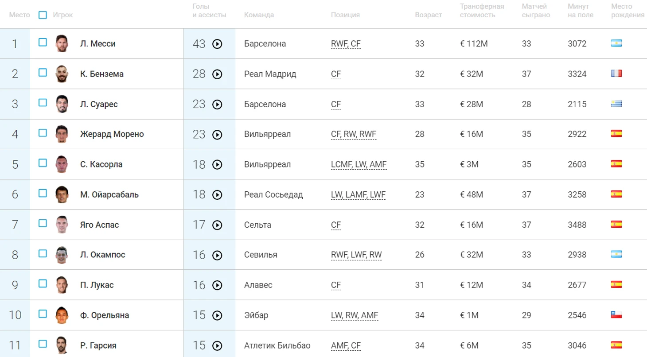Tick the checkbox for П. Лукас
The height and width of the screenshot is (357, 647).
click(x=43, y=283)
